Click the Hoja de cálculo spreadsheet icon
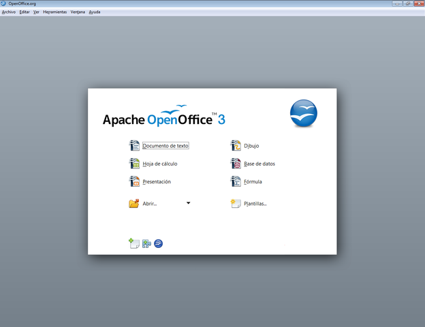Screen dimensions: 425x327 coord(134,163)
